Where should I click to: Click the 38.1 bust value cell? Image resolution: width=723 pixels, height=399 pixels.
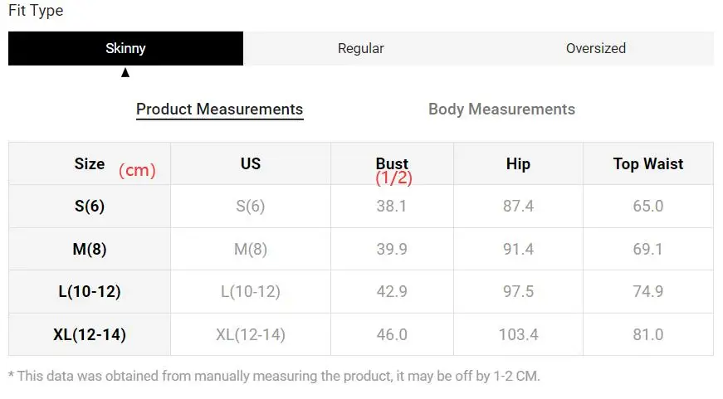(x=392, y=206)
